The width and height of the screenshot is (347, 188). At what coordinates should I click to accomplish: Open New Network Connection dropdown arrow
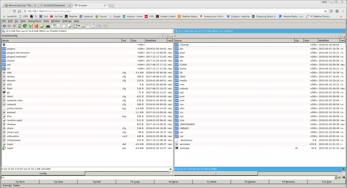coord(79,26)
